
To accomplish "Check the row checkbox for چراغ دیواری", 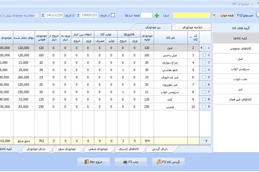I will [204, 62].
